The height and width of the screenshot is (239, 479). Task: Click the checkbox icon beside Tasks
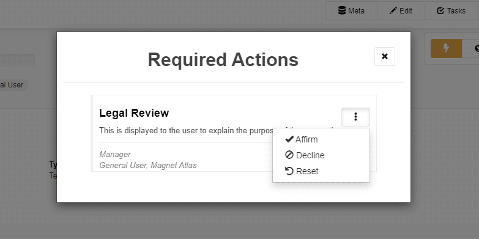tap(440, 10)
